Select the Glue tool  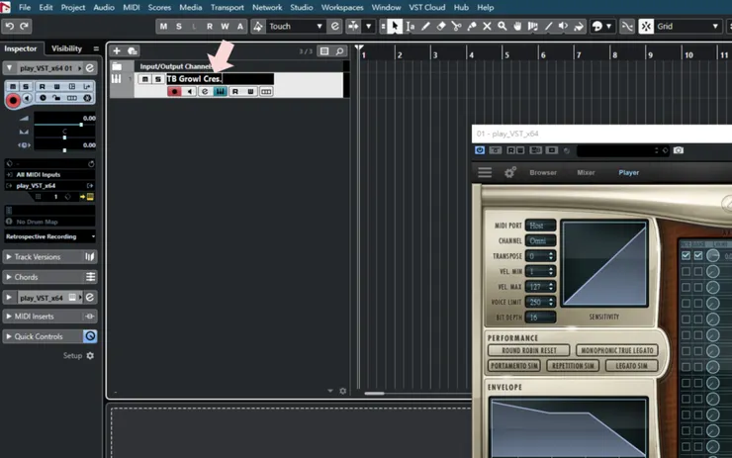[x=472, y=26]
